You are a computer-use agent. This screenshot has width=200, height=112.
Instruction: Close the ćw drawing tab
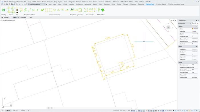click(x=19, y=17)
